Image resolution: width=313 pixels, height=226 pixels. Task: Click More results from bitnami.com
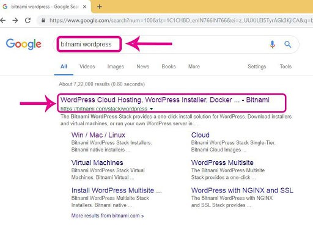tap(108, 216)
